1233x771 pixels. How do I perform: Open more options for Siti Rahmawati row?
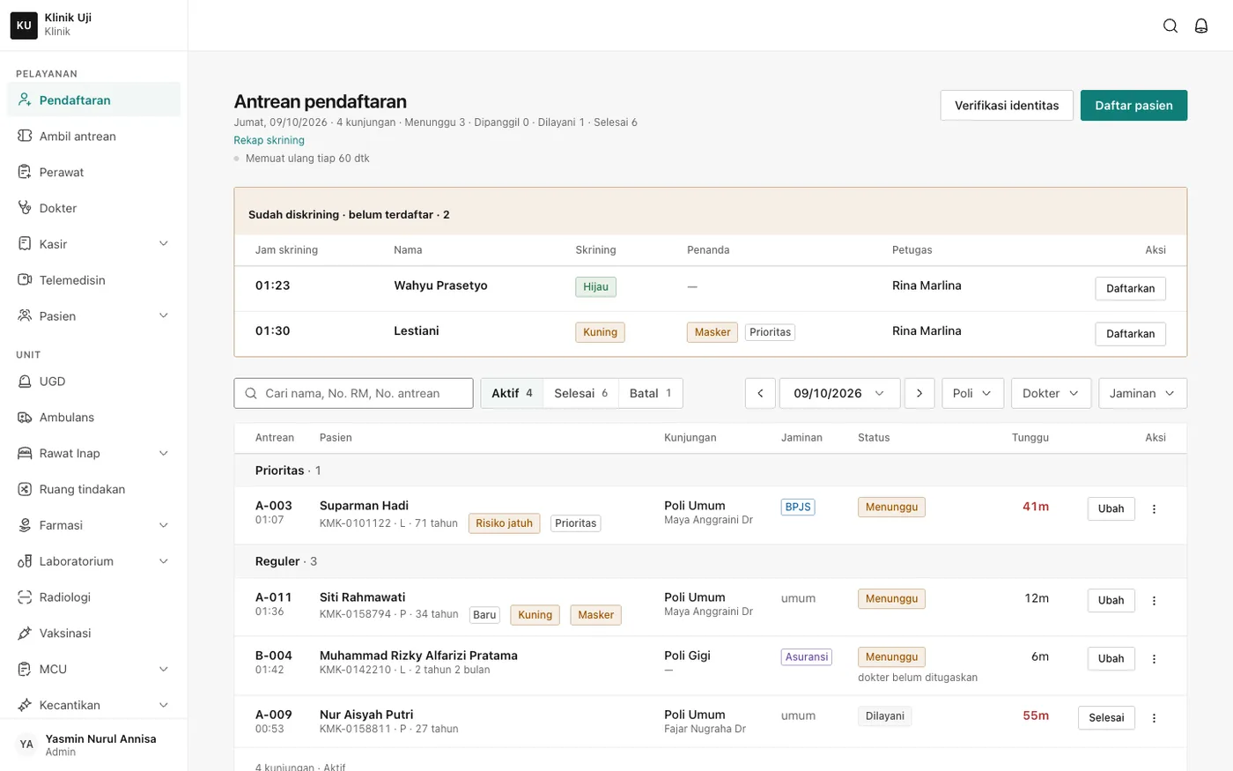tap(1154, 601)
